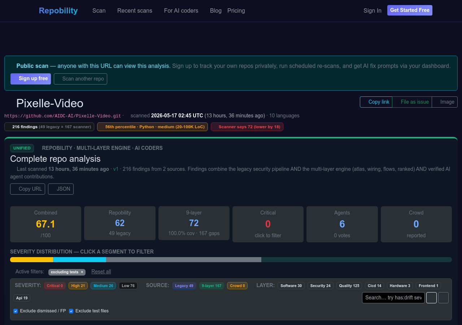This screenshot has height=325, width=462.
Task: Toggle the Low 76 severity chip
Action: tap(128, 286)
